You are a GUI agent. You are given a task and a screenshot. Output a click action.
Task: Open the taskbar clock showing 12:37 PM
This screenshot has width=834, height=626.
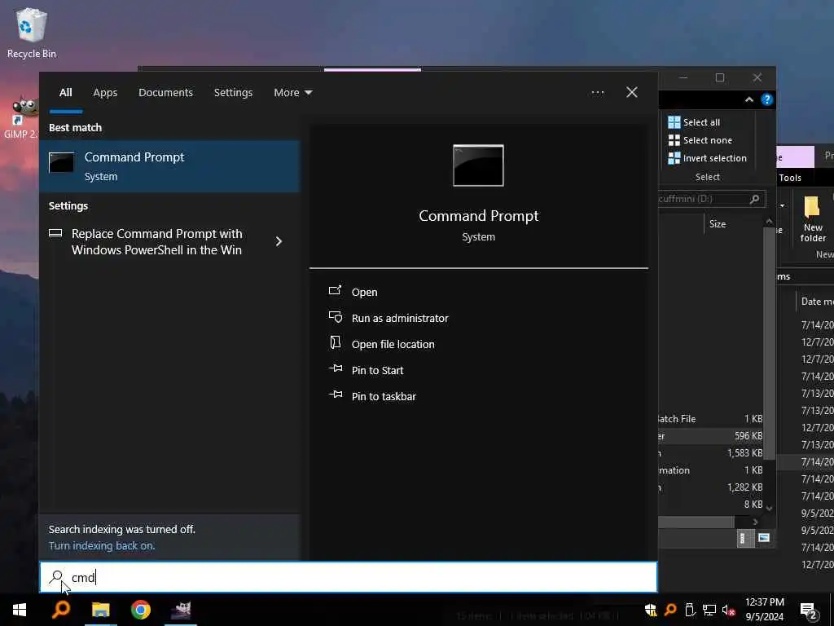[764, 610]
